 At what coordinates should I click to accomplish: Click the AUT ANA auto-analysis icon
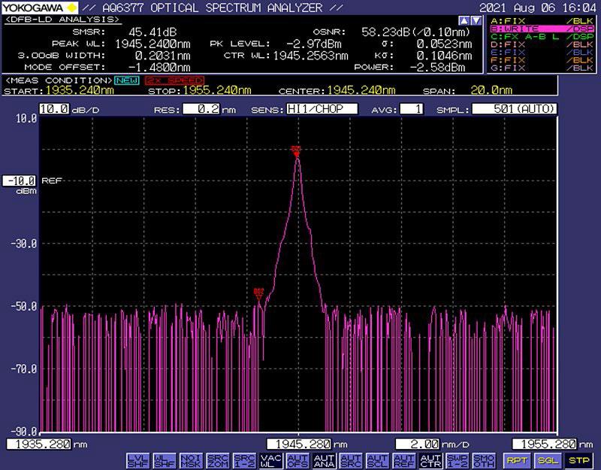[323, 460]
